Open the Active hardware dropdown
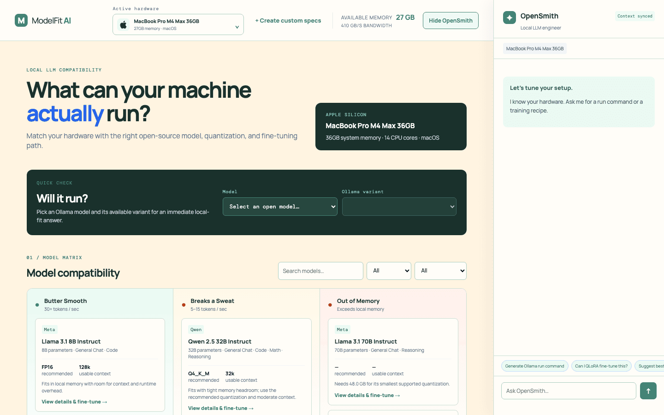 [x=178, y=24]
